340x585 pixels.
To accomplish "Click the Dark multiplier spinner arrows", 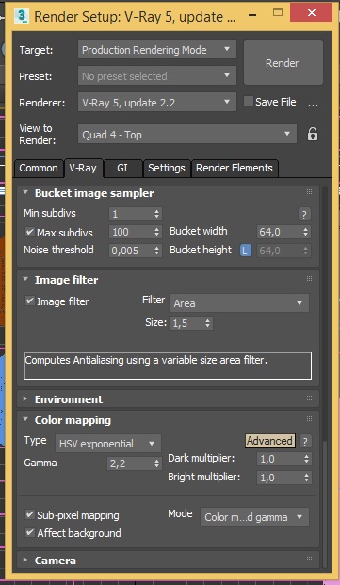I will click(306, 459).
